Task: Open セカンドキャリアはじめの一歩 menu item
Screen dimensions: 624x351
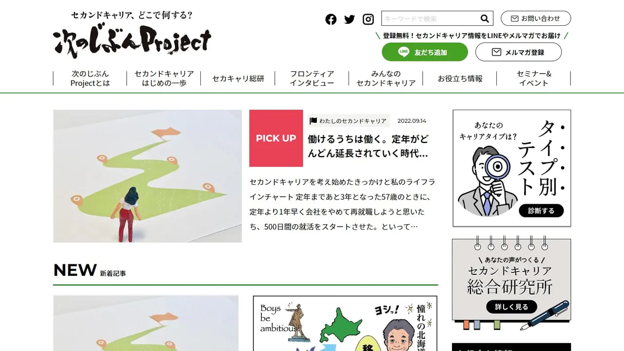Action: point(164,78)
